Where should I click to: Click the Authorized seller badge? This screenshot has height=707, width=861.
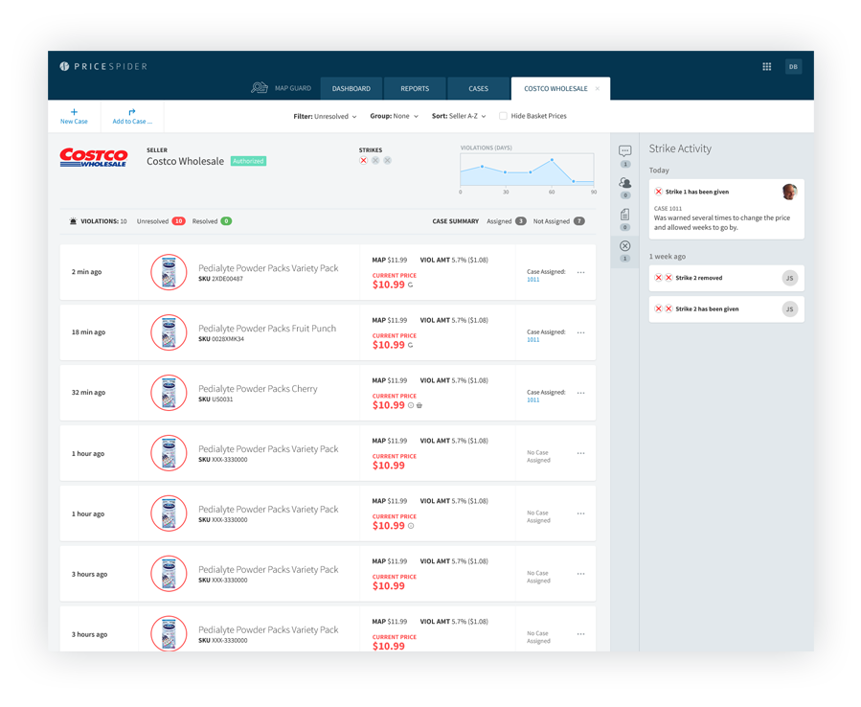248,161
